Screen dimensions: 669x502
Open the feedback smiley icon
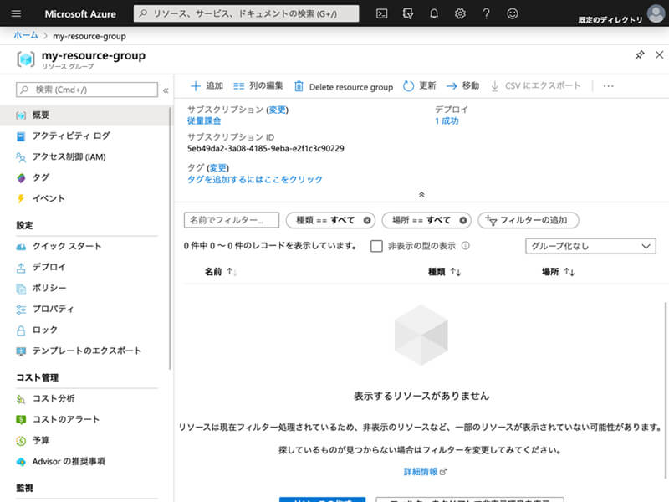513,13
